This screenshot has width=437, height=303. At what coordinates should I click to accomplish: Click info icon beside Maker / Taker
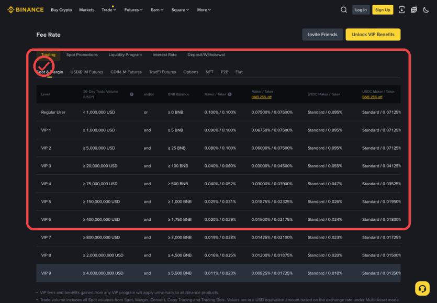(230, 94)
